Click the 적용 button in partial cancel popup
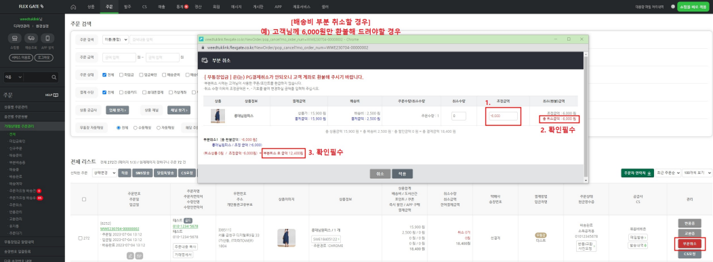713x262 pixels. [x=403, y=173]
